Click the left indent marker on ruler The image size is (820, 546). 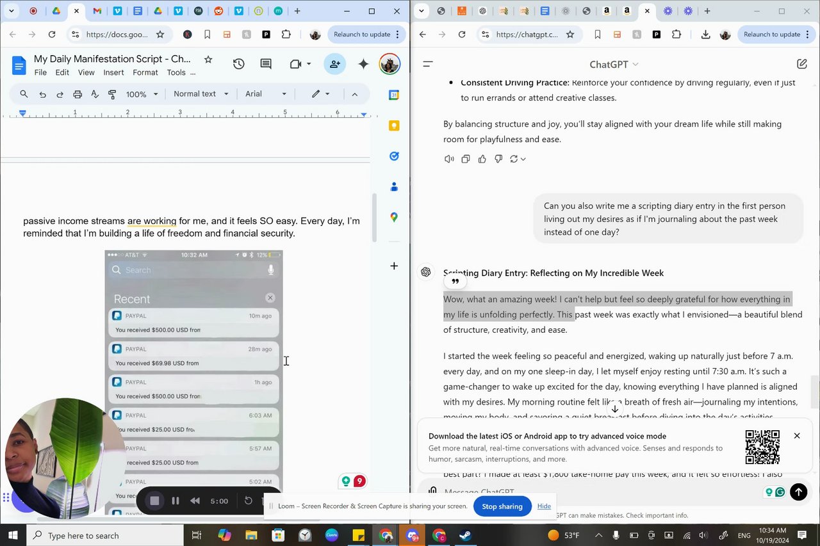click(23, 113)
